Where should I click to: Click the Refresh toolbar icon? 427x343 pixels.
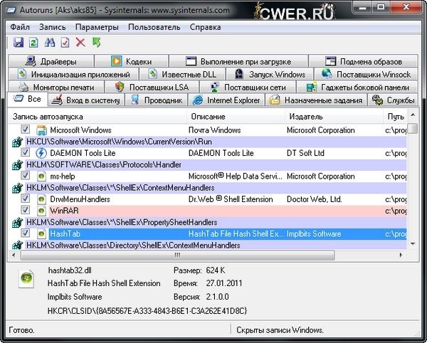[x=33, y=43]
